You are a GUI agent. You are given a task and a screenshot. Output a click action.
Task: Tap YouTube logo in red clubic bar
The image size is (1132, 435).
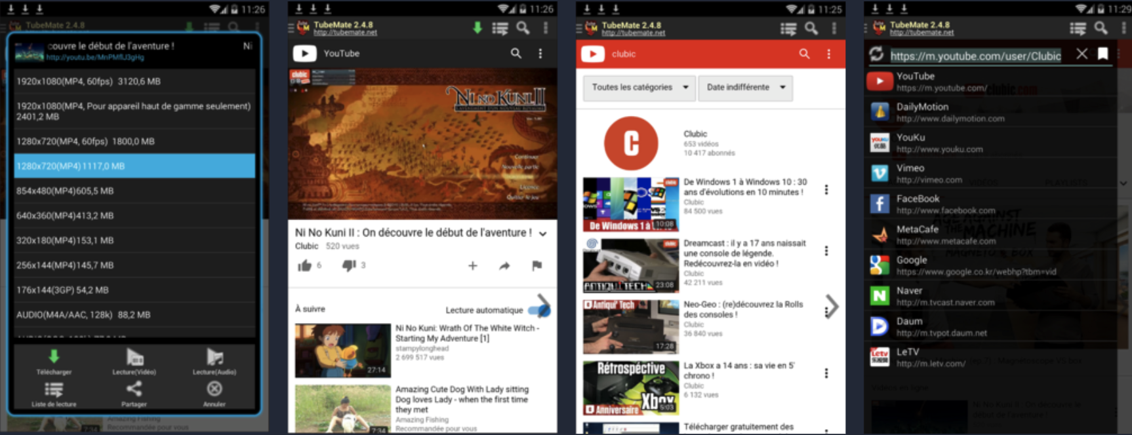[592, 54]
